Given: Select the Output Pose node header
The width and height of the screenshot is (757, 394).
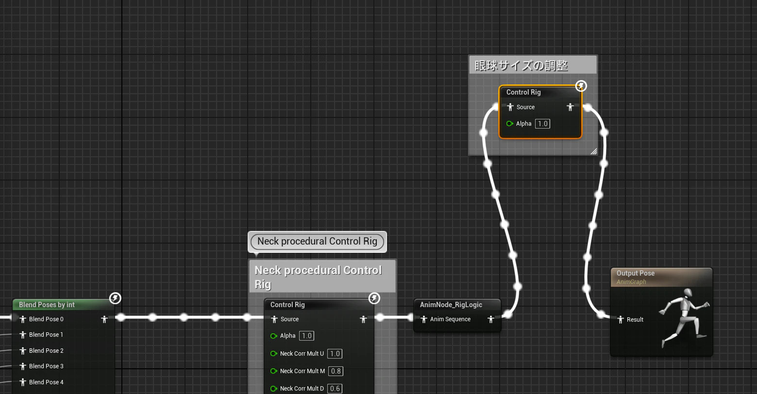Looking at the screenshot, I should [x=661, y=277].
